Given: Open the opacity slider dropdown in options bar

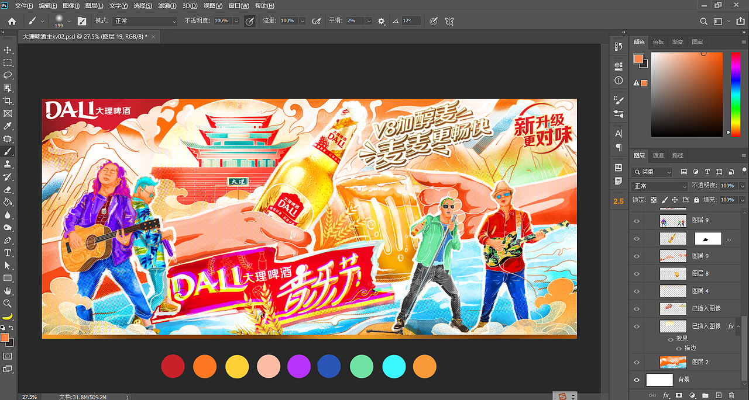Looking at the screenshot, I should tap(236, 21).
